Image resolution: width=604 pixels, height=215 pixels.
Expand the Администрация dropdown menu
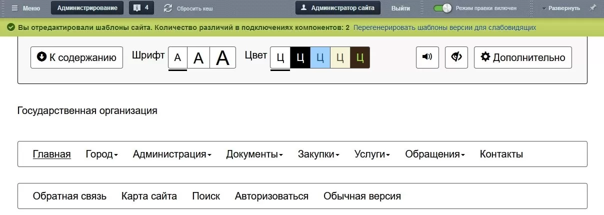[x=172, y=154]
